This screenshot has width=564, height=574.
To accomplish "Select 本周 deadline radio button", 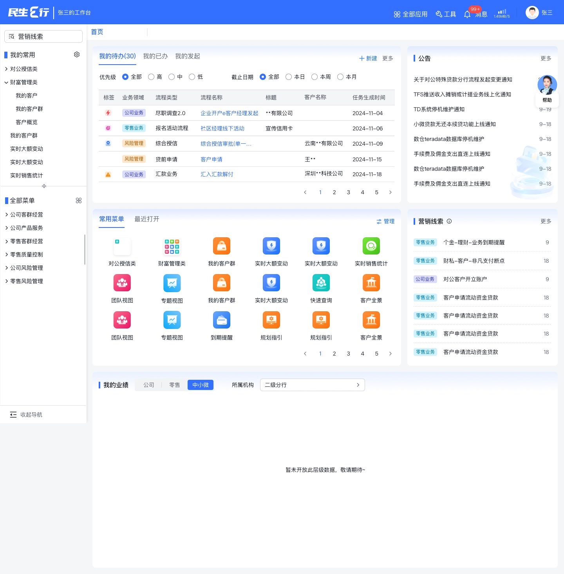I will click(315, 77).
